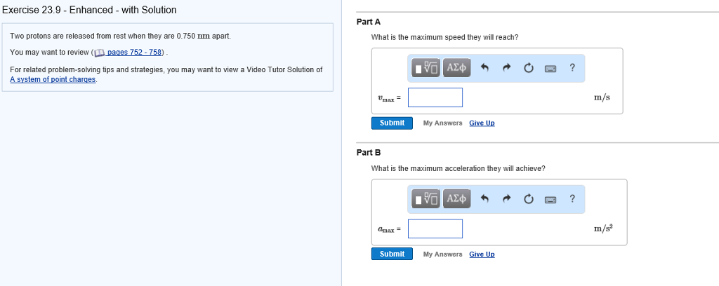Click Give Up for Part A
The width and height of the screenshot is (719, 286).
[x=482, y=123]
